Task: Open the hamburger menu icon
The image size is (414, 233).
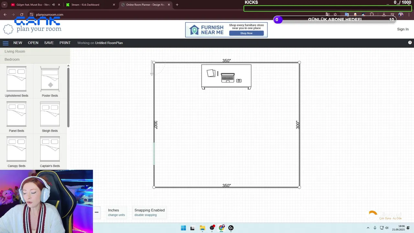Action: (5, 43)
